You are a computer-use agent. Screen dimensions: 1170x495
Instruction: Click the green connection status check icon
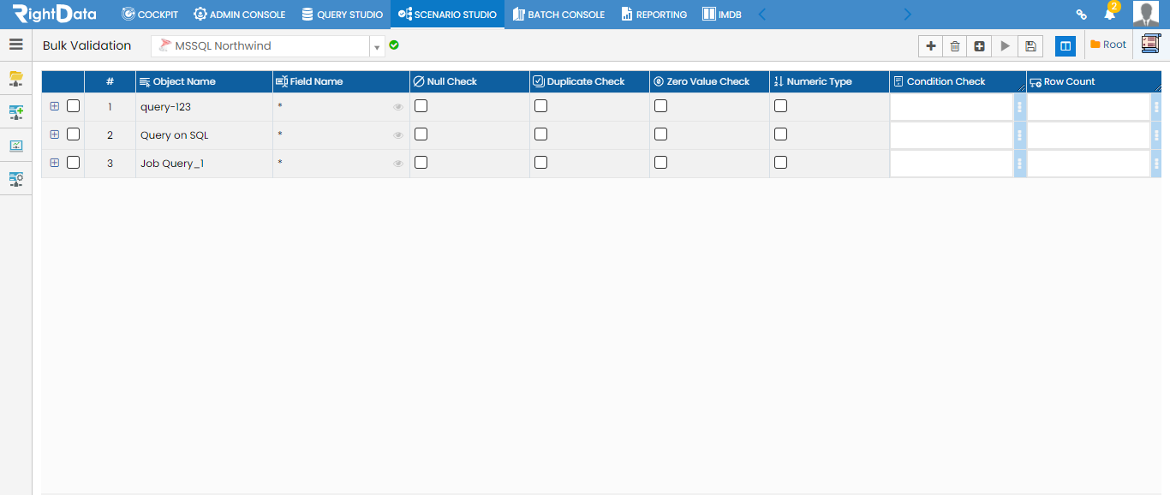tap(394, 45)
